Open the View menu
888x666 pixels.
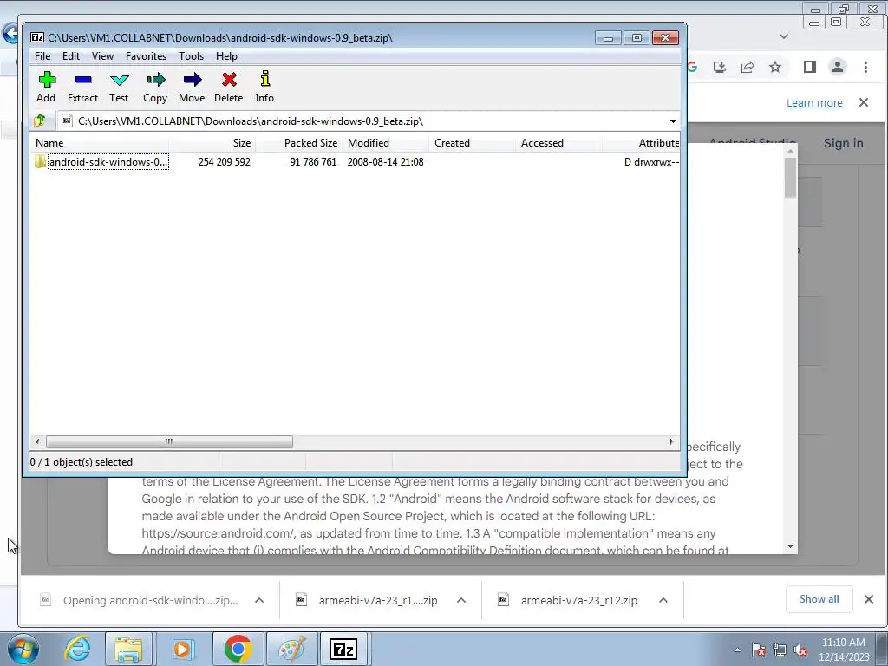pos(102,56)
